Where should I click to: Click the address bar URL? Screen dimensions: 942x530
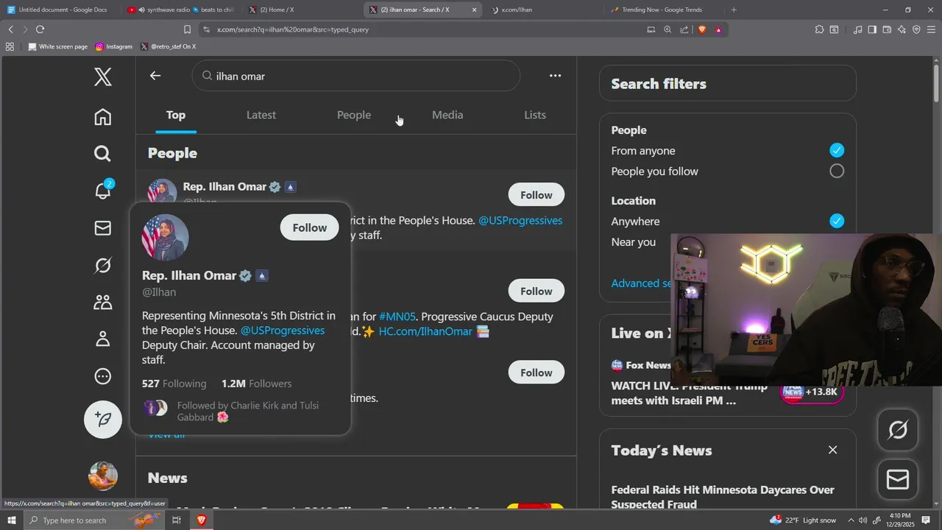(x=293, y=29)
